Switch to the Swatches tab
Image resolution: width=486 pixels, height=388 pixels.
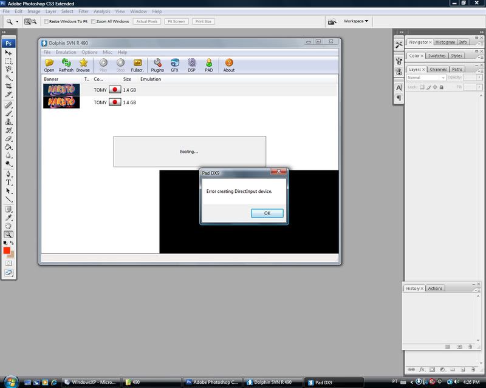click(x=436, y=56)
